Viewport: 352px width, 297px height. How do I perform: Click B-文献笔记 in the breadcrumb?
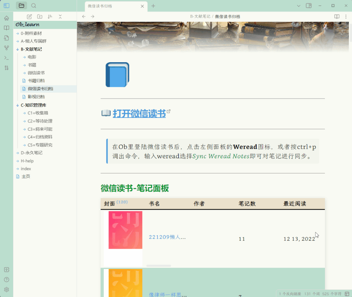pos(200,16)
